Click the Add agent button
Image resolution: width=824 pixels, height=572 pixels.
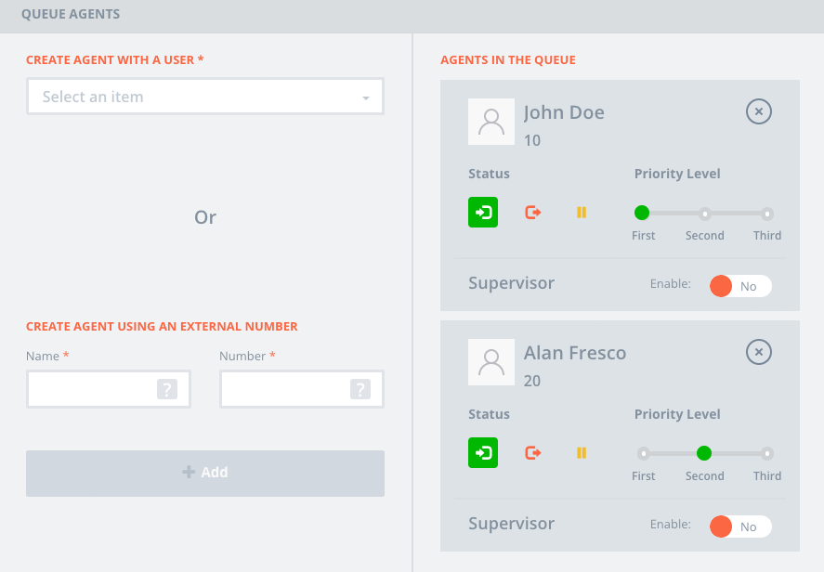click(205, 473)
